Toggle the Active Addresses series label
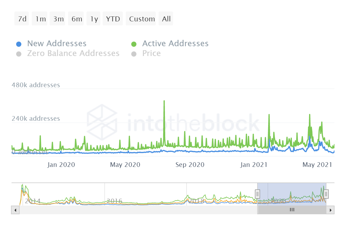 [x=175, y=44]
